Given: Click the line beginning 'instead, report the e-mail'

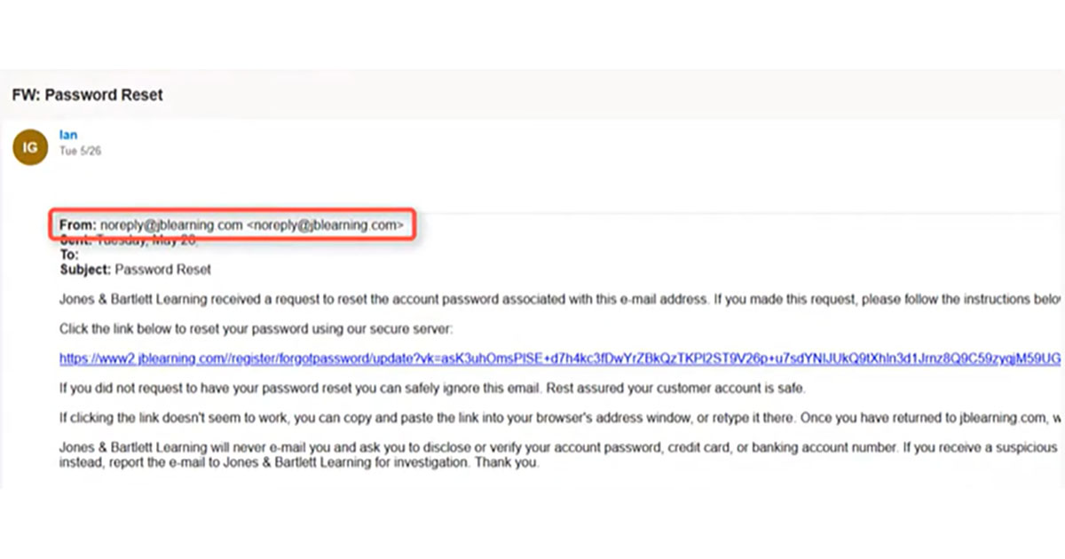Looking at the screenshot, I should pos(299,462).
